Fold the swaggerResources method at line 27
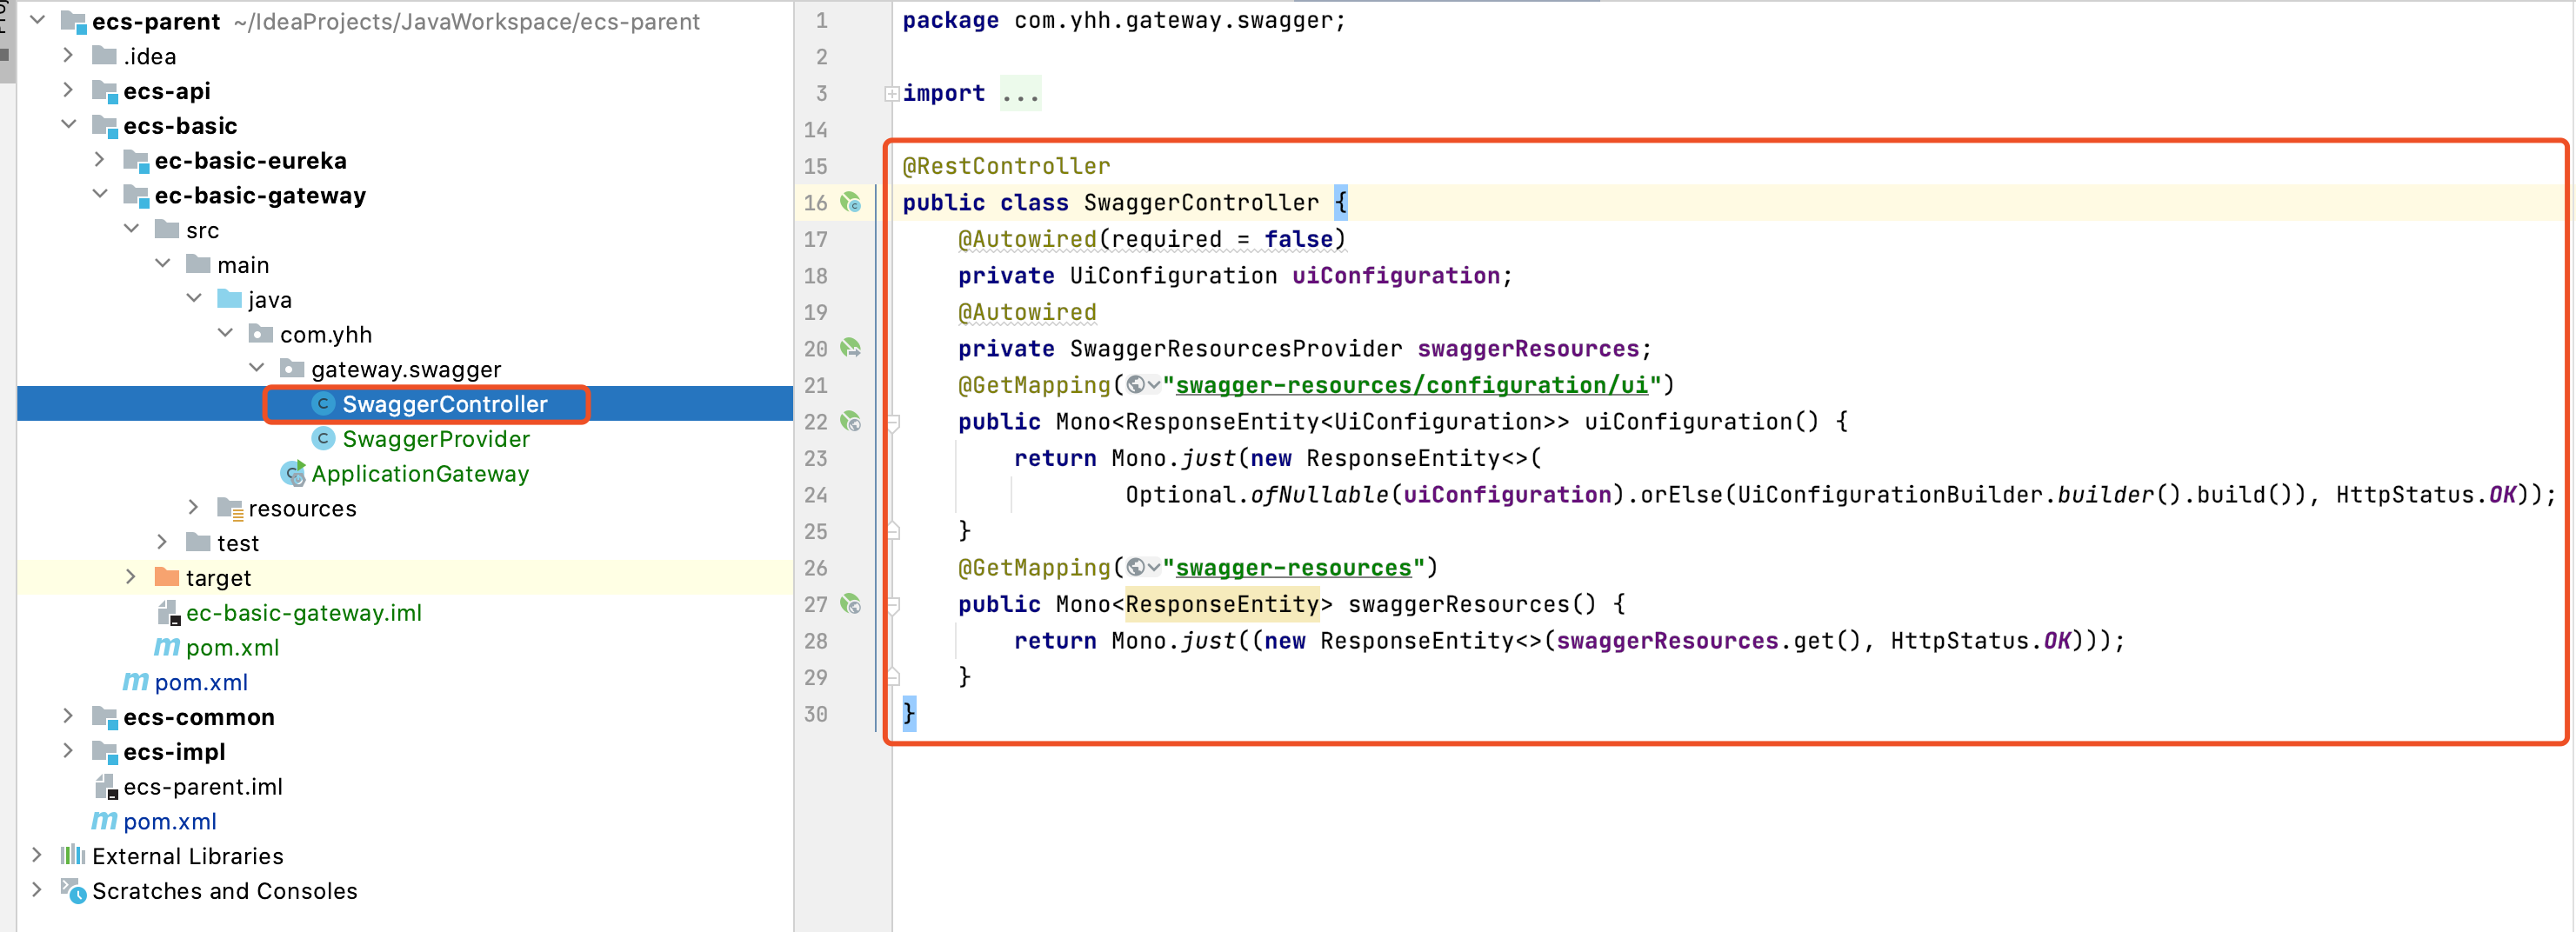 point(894,605)
